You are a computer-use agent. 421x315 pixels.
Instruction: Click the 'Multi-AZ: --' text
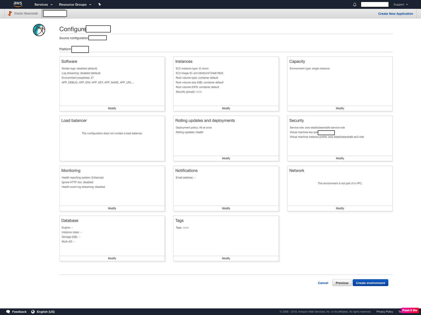click(x=68, y=242)
